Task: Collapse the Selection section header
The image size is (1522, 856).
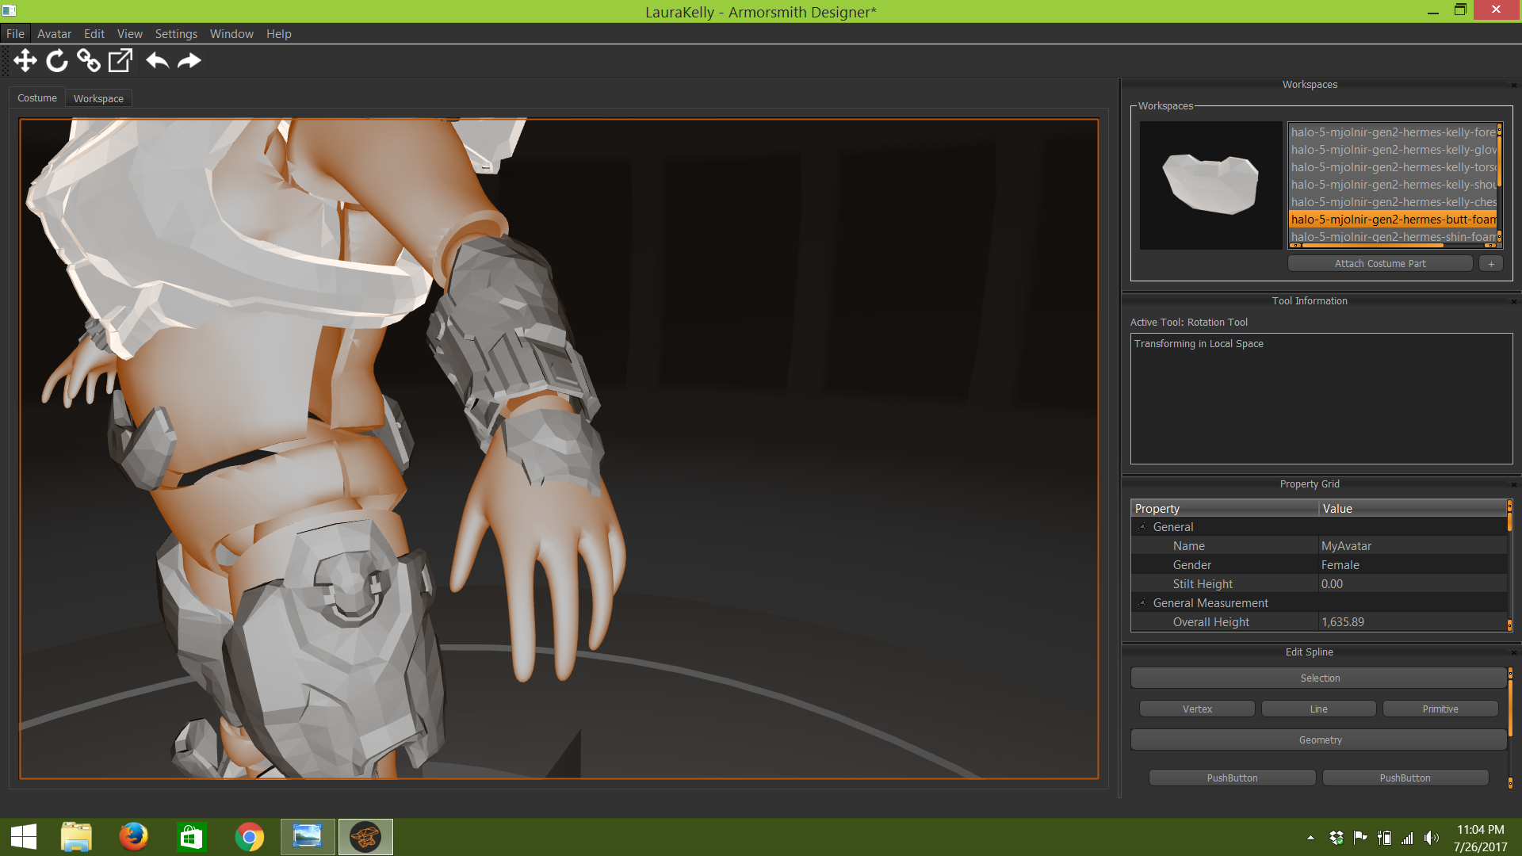Action: (1319, 678)
